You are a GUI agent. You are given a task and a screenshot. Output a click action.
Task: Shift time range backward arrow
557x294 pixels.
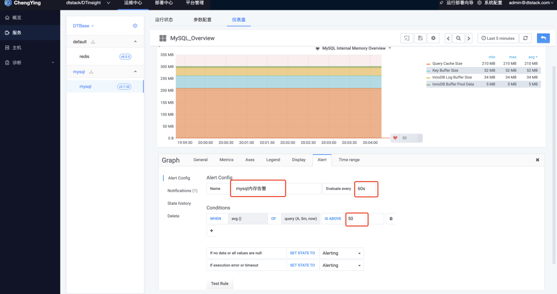(x=448, y=38)
